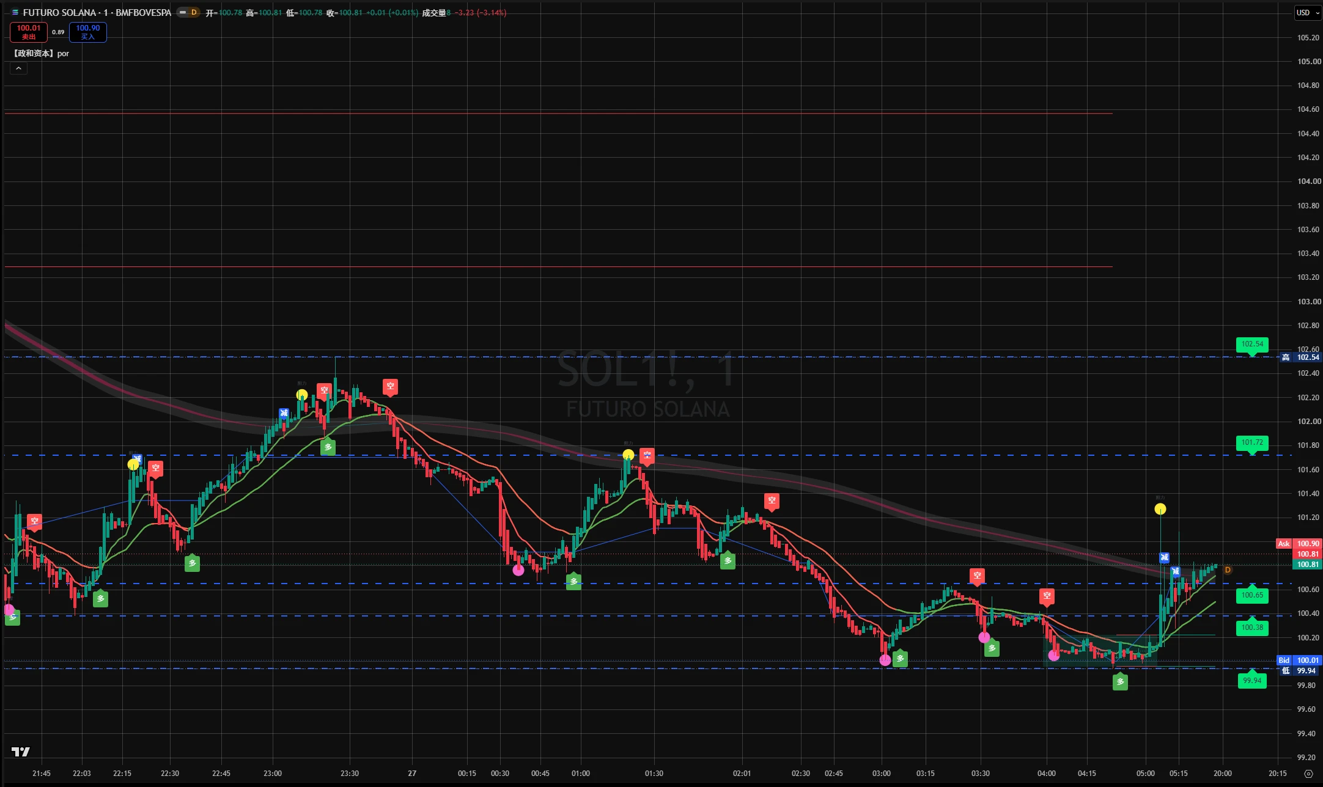Click the green 100.38 level tag
Viewport: 1323px width, 787px height.
tap(1252, 627)
